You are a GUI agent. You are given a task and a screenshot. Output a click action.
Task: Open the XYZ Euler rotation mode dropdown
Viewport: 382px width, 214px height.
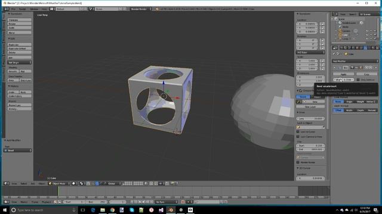(310, 52)
